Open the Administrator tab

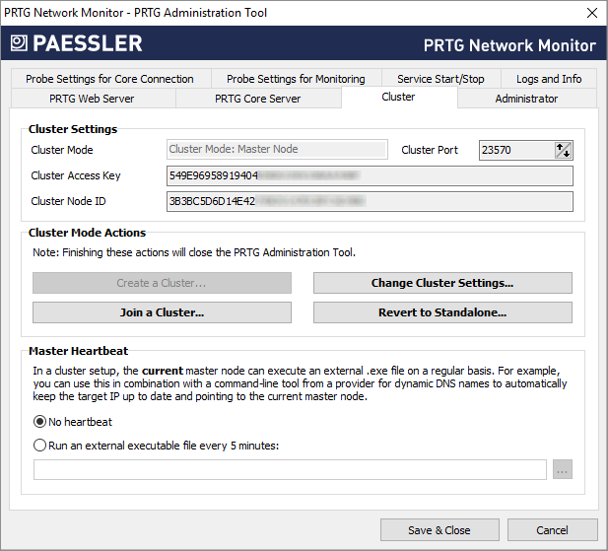point(526,99)
